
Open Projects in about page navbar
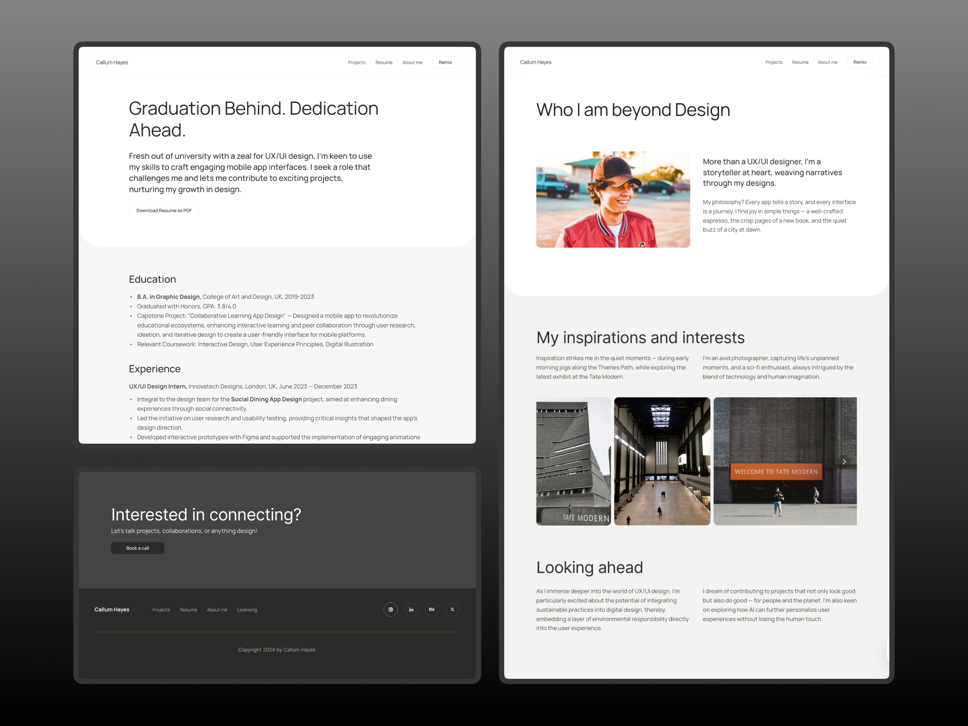(x=773, y=62)
